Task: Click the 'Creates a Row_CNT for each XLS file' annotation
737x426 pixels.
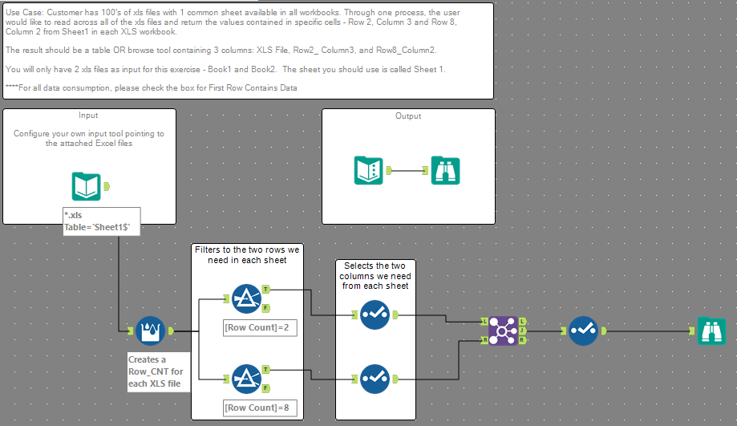Action: (x=159, y=371)
